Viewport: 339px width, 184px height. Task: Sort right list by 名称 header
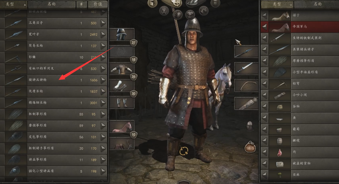click(x=317, y=4)
